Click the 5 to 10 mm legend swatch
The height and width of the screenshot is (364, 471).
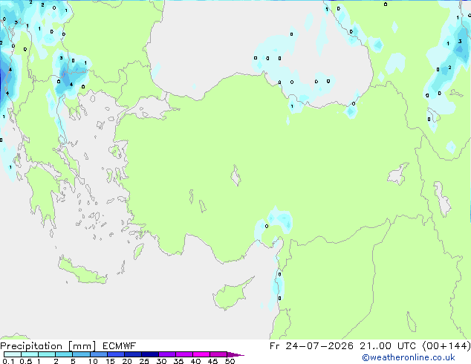(81, 354)
